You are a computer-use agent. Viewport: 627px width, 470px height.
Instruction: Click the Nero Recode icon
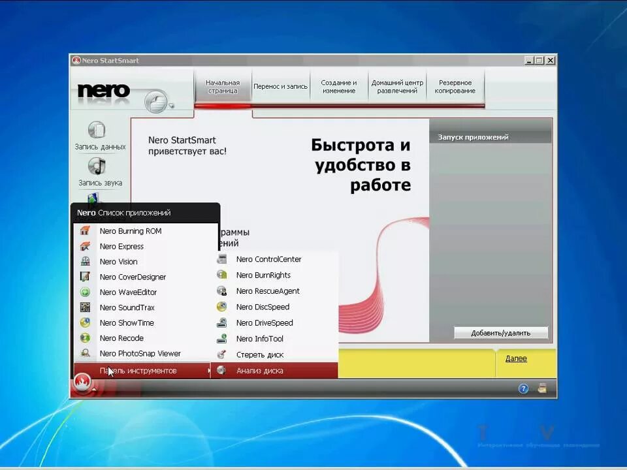[85, 337]
